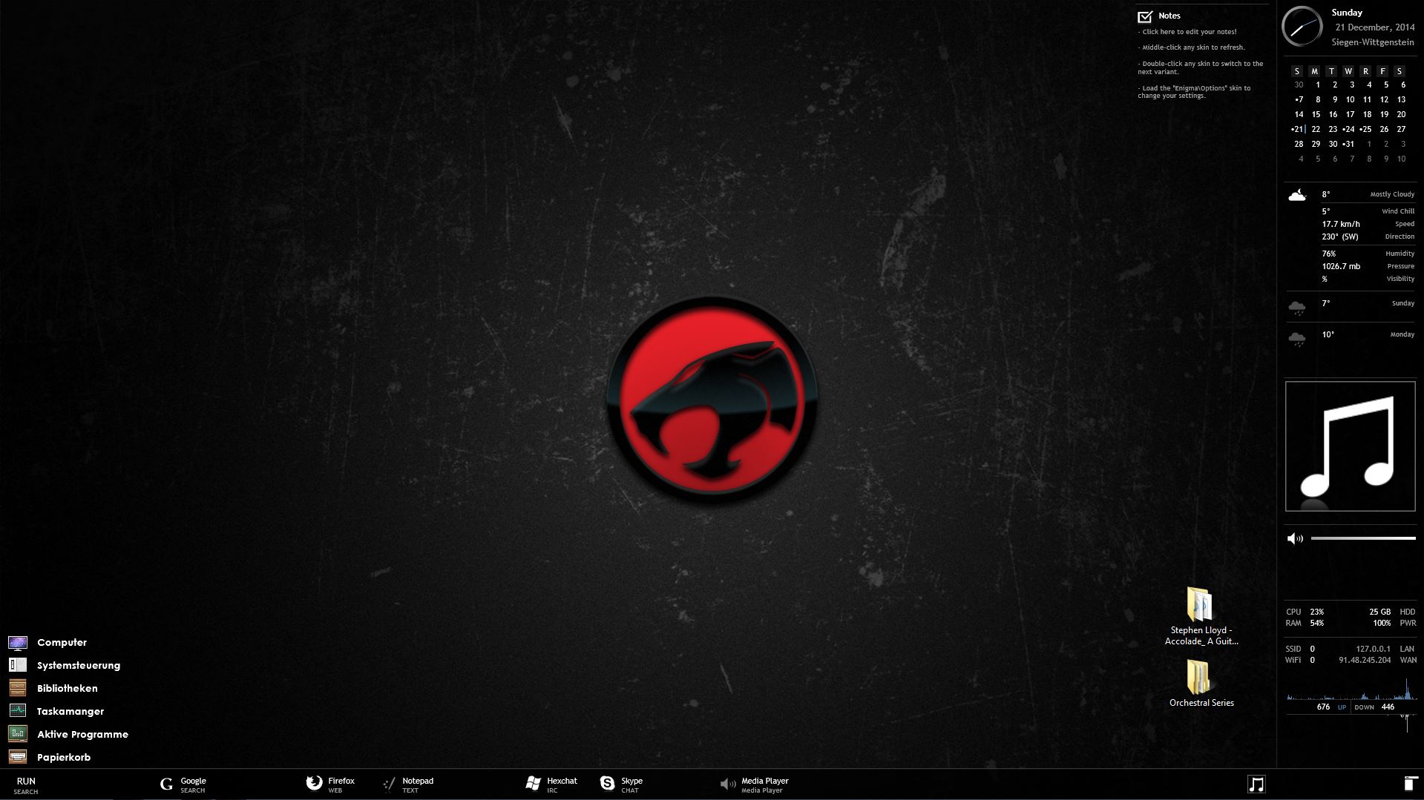This screenshot has height=800, width=1424.
Task: Open the Aktive Programme icon
Action: [18, 734]
